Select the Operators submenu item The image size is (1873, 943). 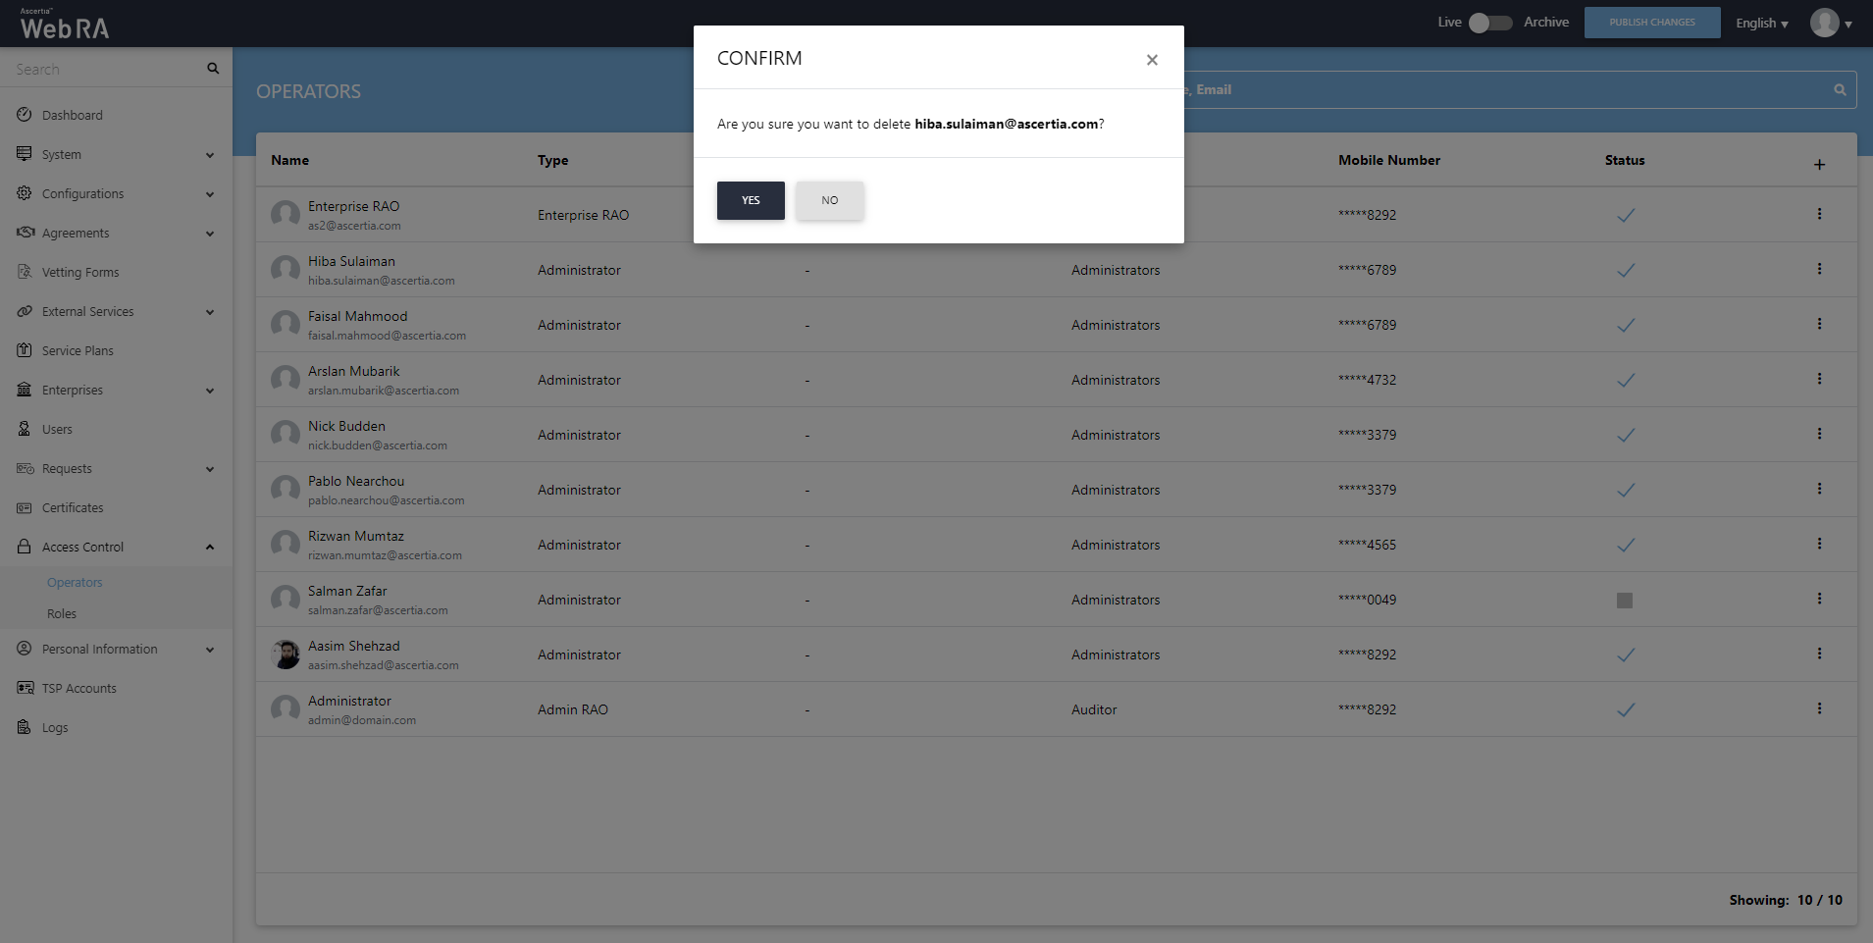pyautogui.click(x=75, y=583)
